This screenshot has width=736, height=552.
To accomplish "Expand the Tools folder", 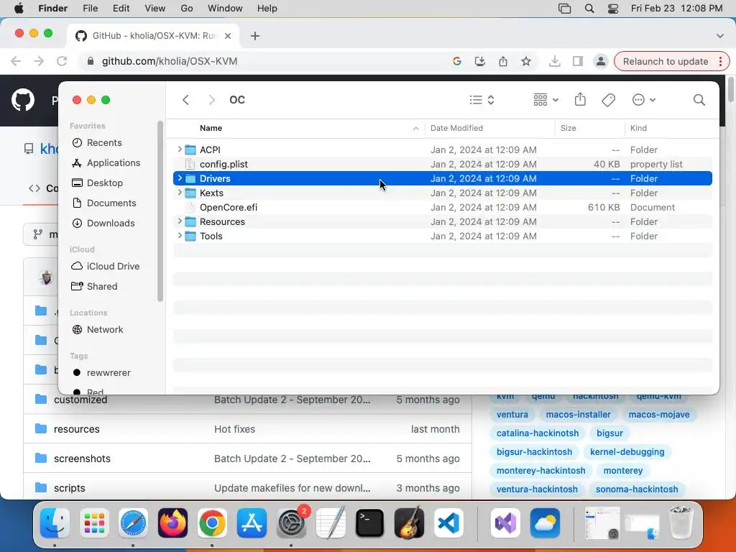I will tap(179, 236).
